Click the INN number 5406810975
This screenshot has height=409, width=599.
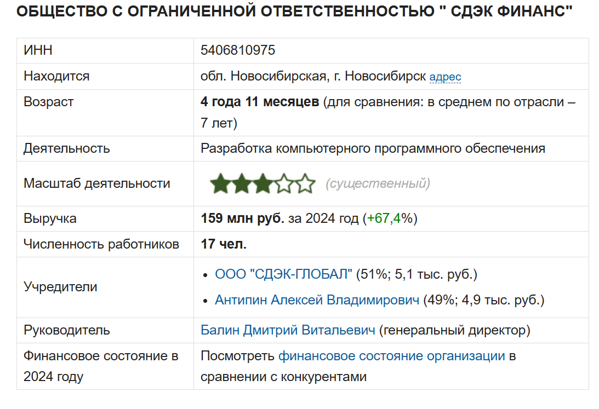coord(238,50)
